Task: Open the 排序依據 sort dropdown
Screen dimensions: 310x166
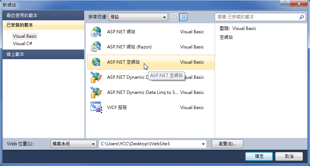Action: coord(138,17)
